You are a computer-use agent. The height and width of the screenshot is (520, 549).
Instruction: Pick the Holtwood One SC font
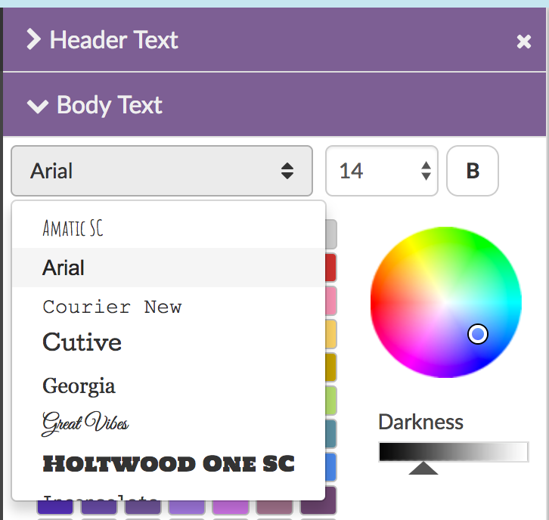pyautogui.click(x=169, y=464)
